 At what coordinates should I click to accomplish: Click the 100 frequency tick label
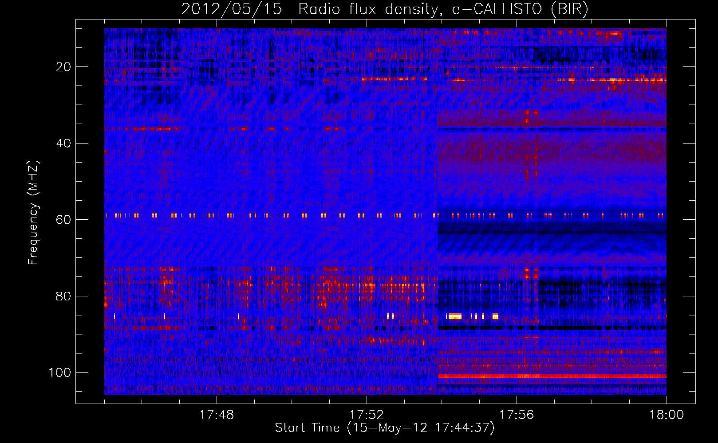[x=60, y=373]
